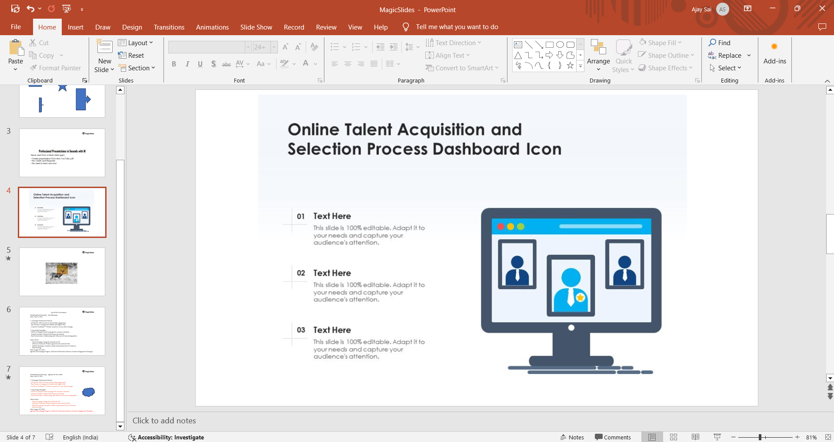Open the Select dropdown in Editing
Image resolution: width=834 pixels, height=442 pixels.
[726, 68]
